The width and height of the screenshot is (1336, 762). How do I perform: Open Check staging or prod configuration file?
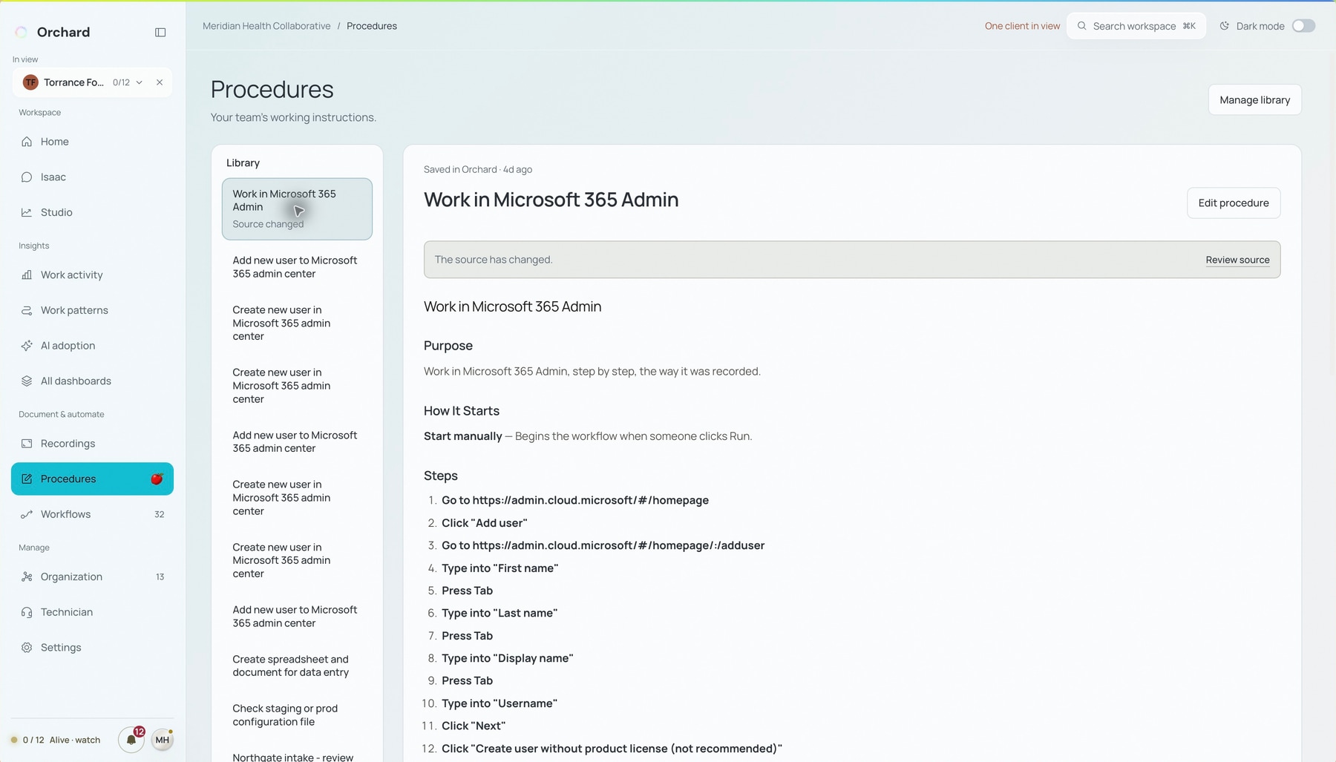[297, 715]
